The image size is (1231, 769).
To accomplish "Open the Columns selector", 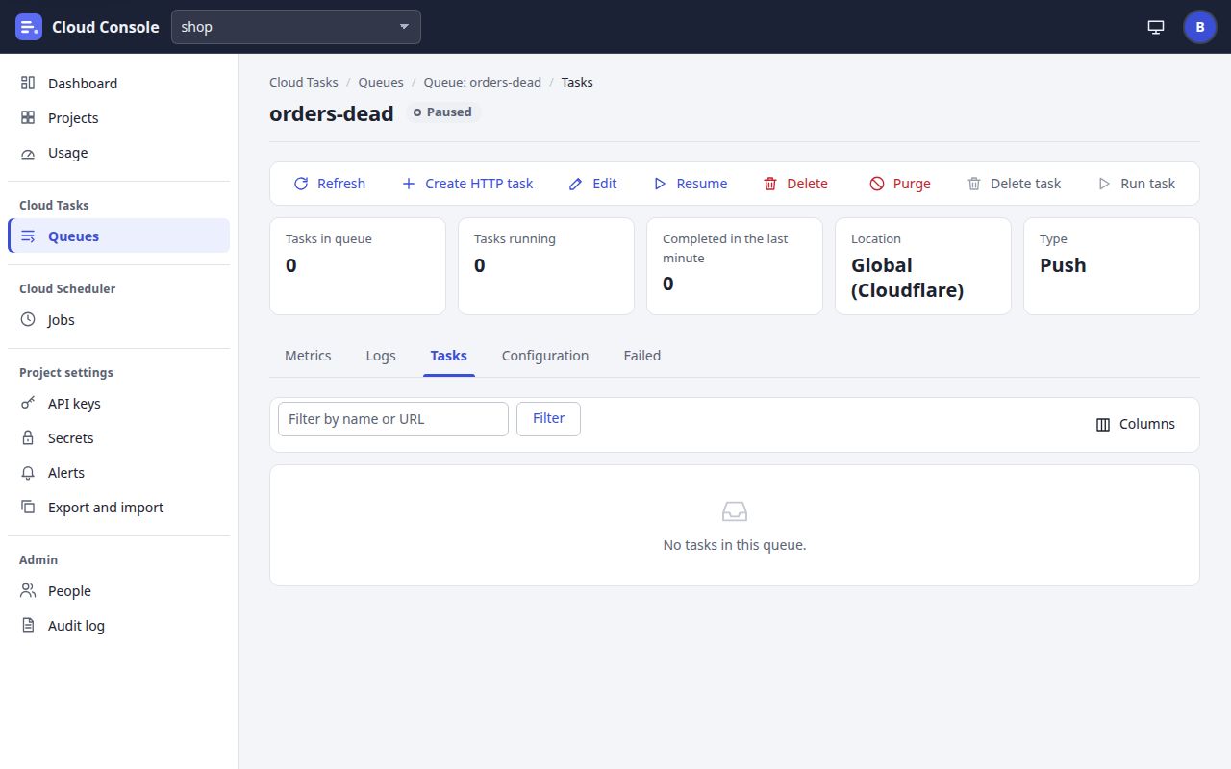I will [1136, 424].
